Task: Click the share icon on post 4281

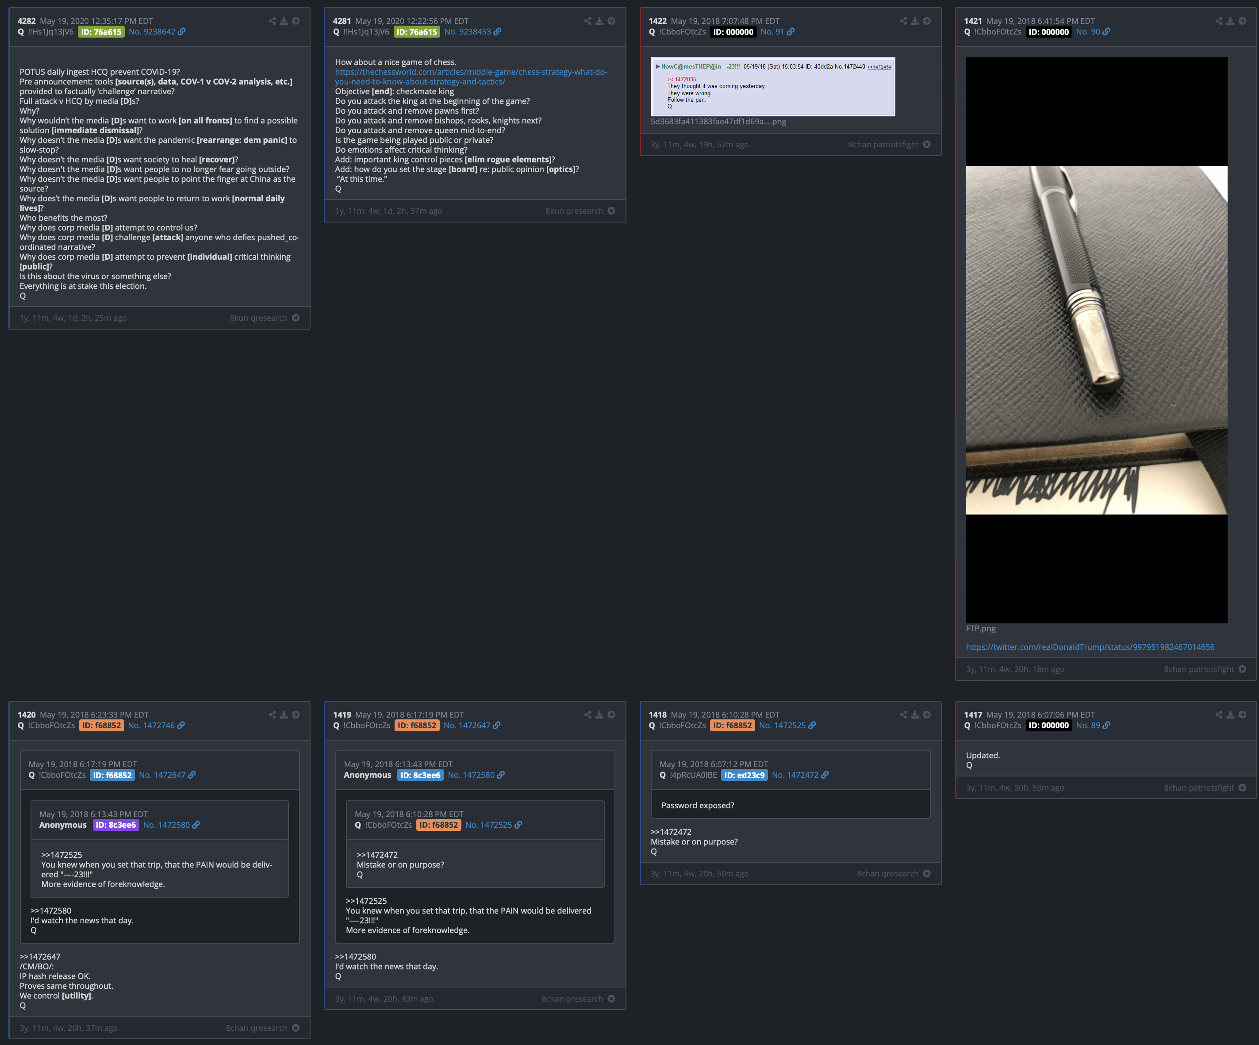Action: (x=587, y=21)
